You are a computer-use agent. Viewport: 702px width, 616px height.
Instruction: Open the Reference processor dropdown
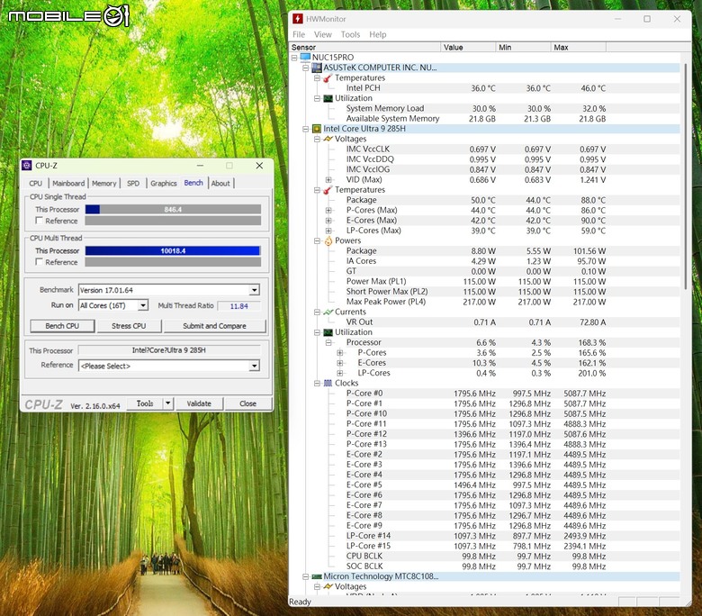pyautogui.click(x=255, y=366)
